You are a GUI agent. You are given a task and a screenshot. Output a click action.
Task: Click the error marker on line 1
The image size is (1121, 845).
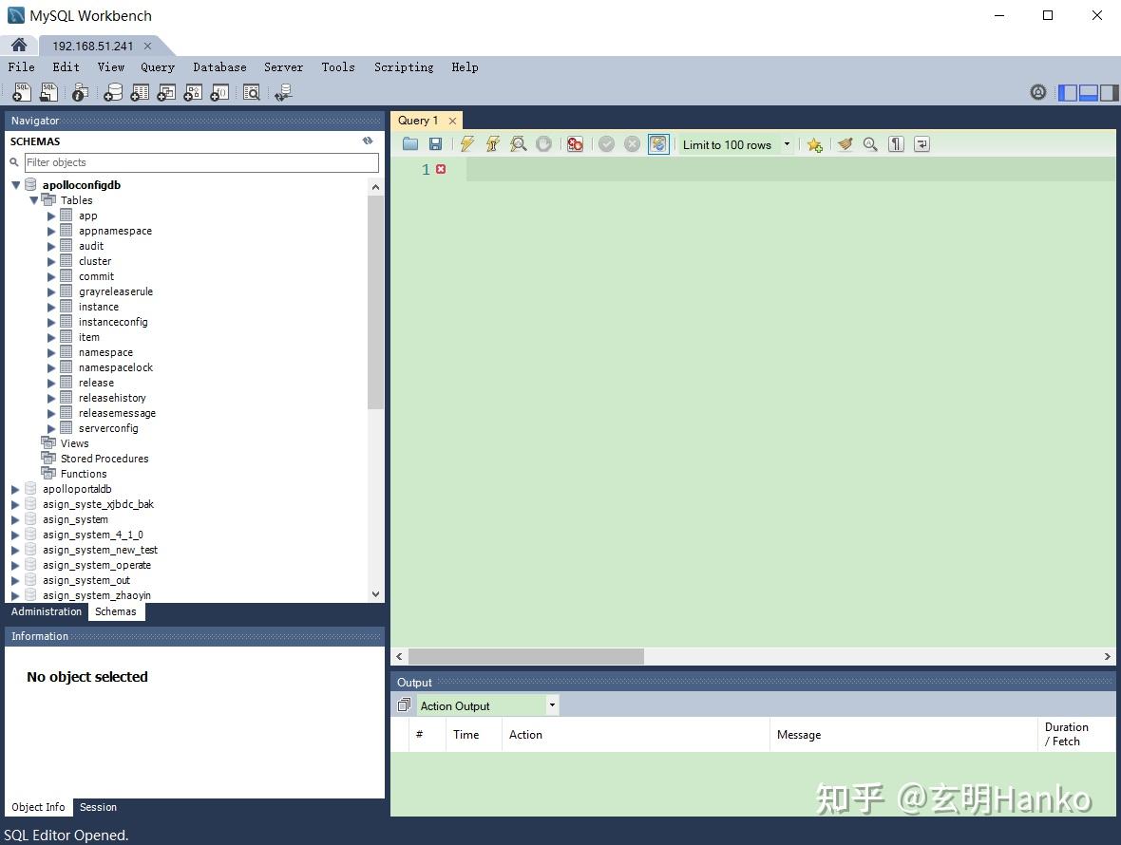(x=441, y=169)
